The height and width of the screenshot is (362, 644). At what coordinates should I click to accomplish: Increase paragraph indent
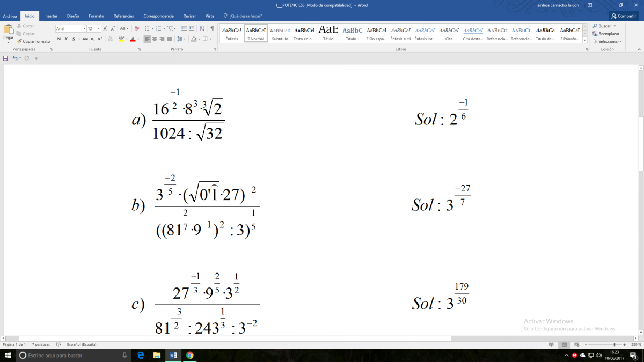point(192,28)
